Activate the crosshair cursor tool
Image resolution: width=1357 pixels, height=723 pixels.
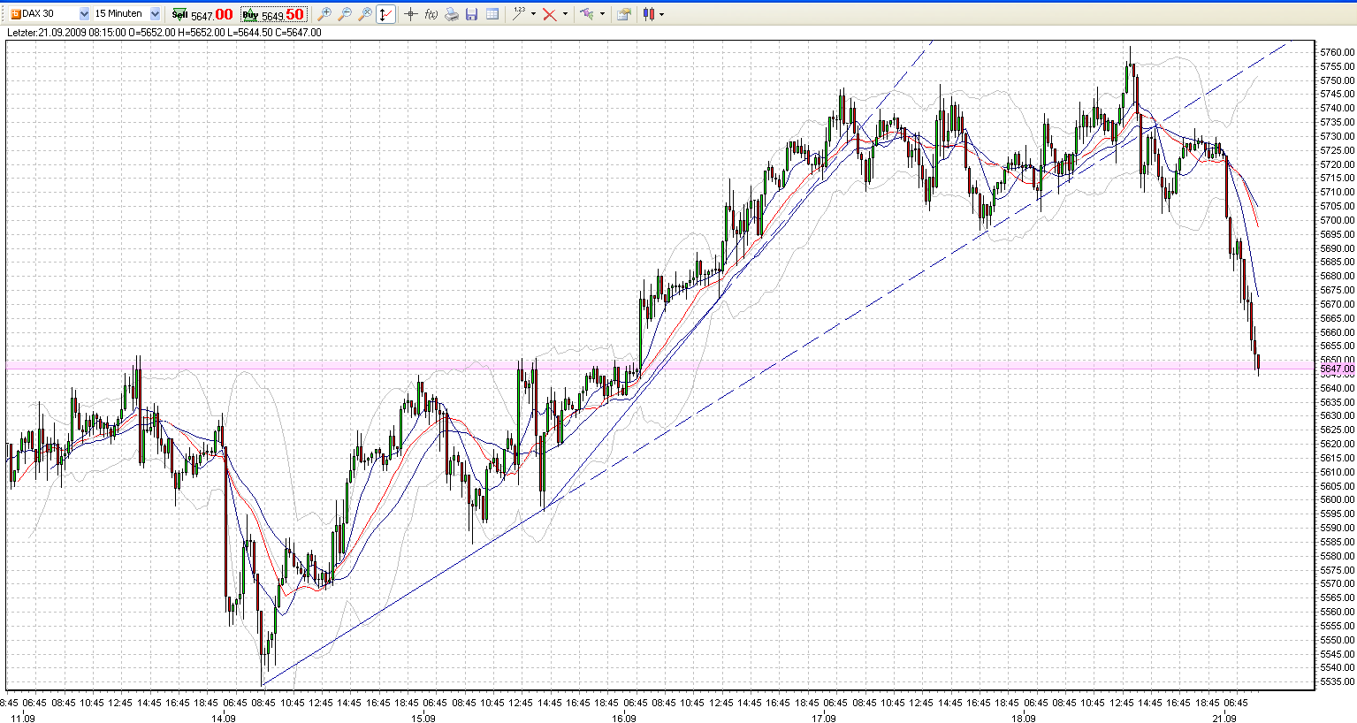click(x=410, y=14)
